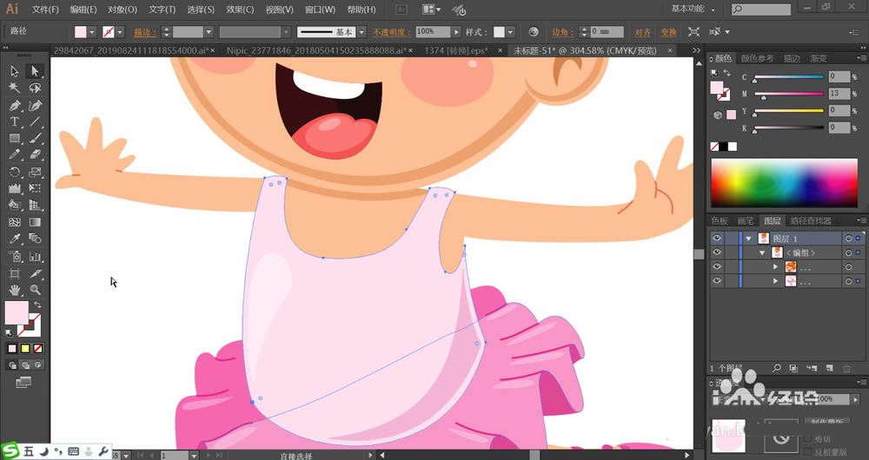The image size is (869, 460).
Task: Click target circle of 编组 sublayer
Action: tap(848, 253)
